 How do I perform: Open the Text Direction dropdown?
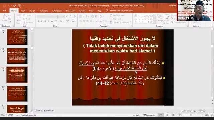[117, 15]
